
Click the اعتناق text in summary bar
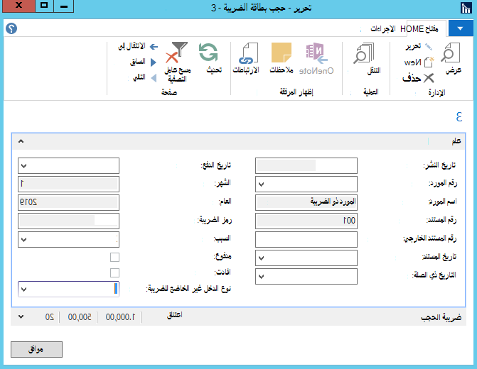pyautogui.click(x=174, y=315)
